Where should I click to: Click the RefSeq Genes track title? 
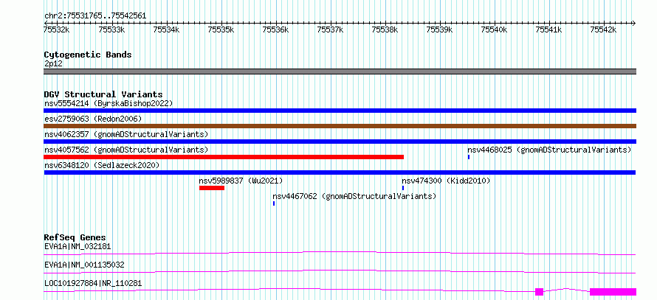point(75,237)
